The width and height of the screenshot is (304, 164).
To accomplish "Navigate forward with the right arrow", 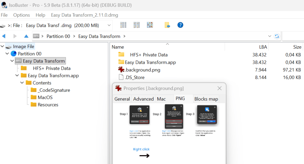I will click(15, 36).
